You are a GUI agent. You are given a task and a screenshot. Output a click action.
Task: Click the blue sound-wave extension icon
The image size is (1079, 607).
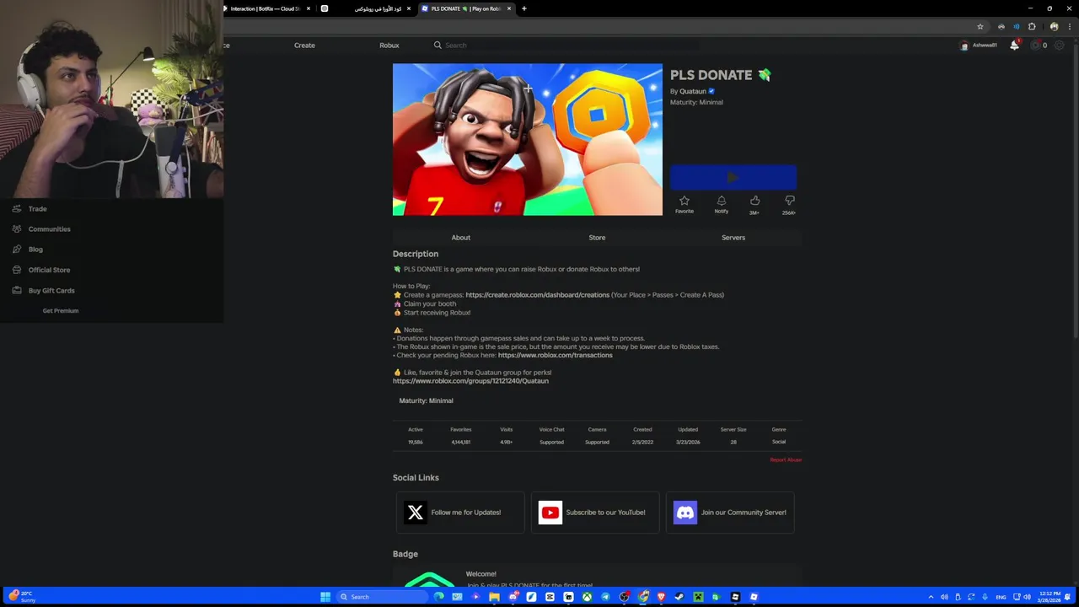tap(1016, 26)
